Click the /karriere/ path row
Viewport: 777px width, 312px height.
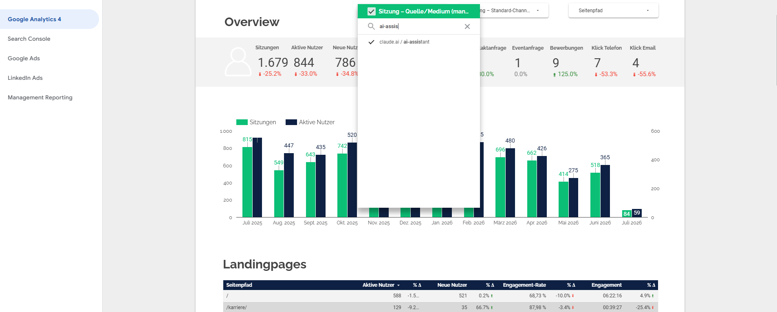440,307
